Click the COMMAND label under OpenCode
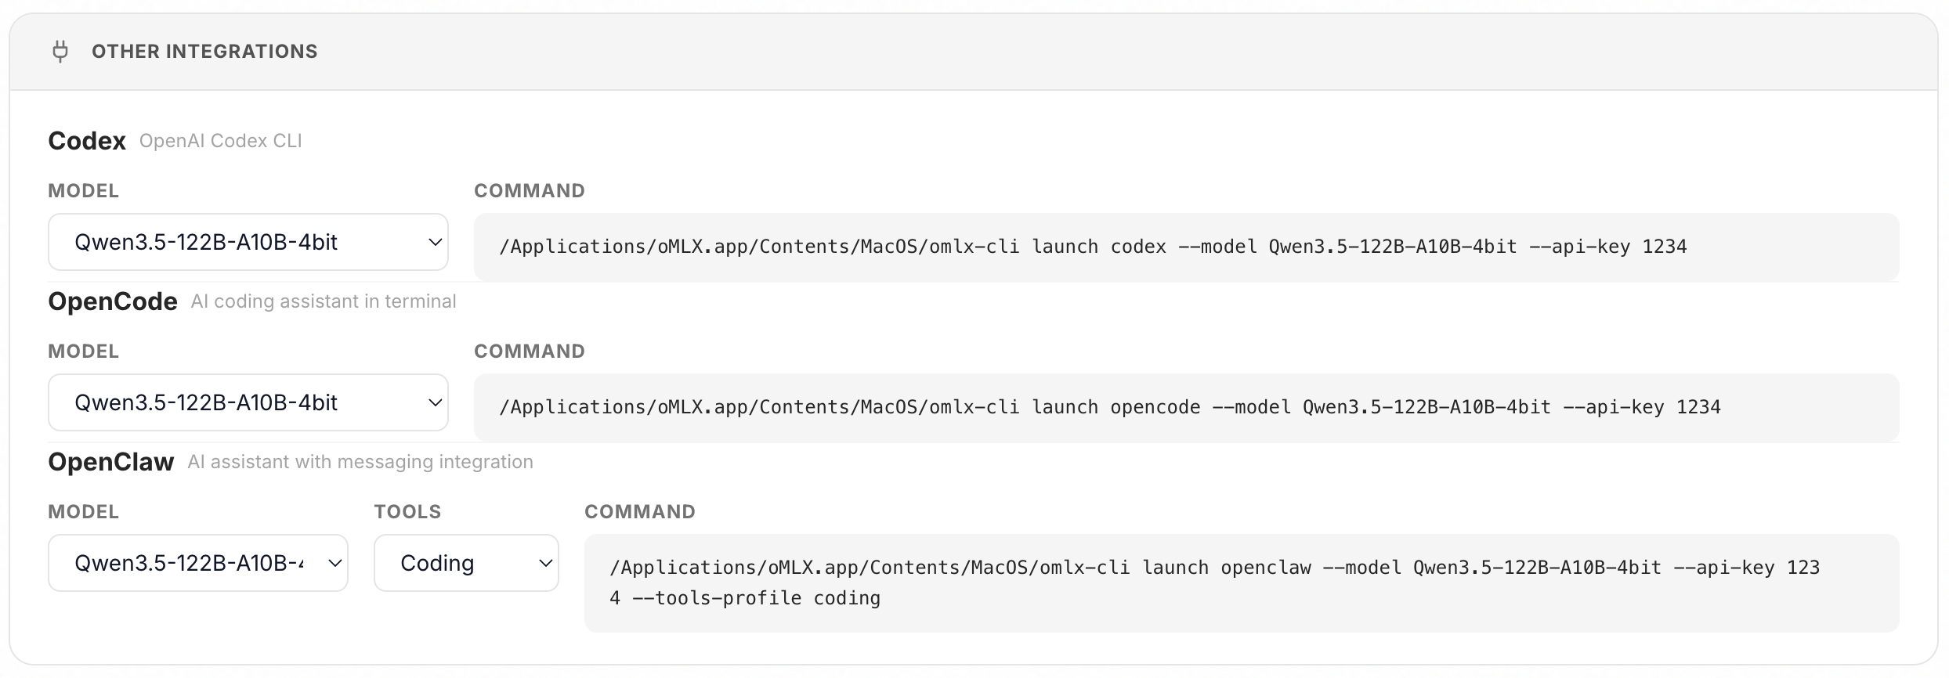Viewport: 1949px width, 678px height. point(530,352)
